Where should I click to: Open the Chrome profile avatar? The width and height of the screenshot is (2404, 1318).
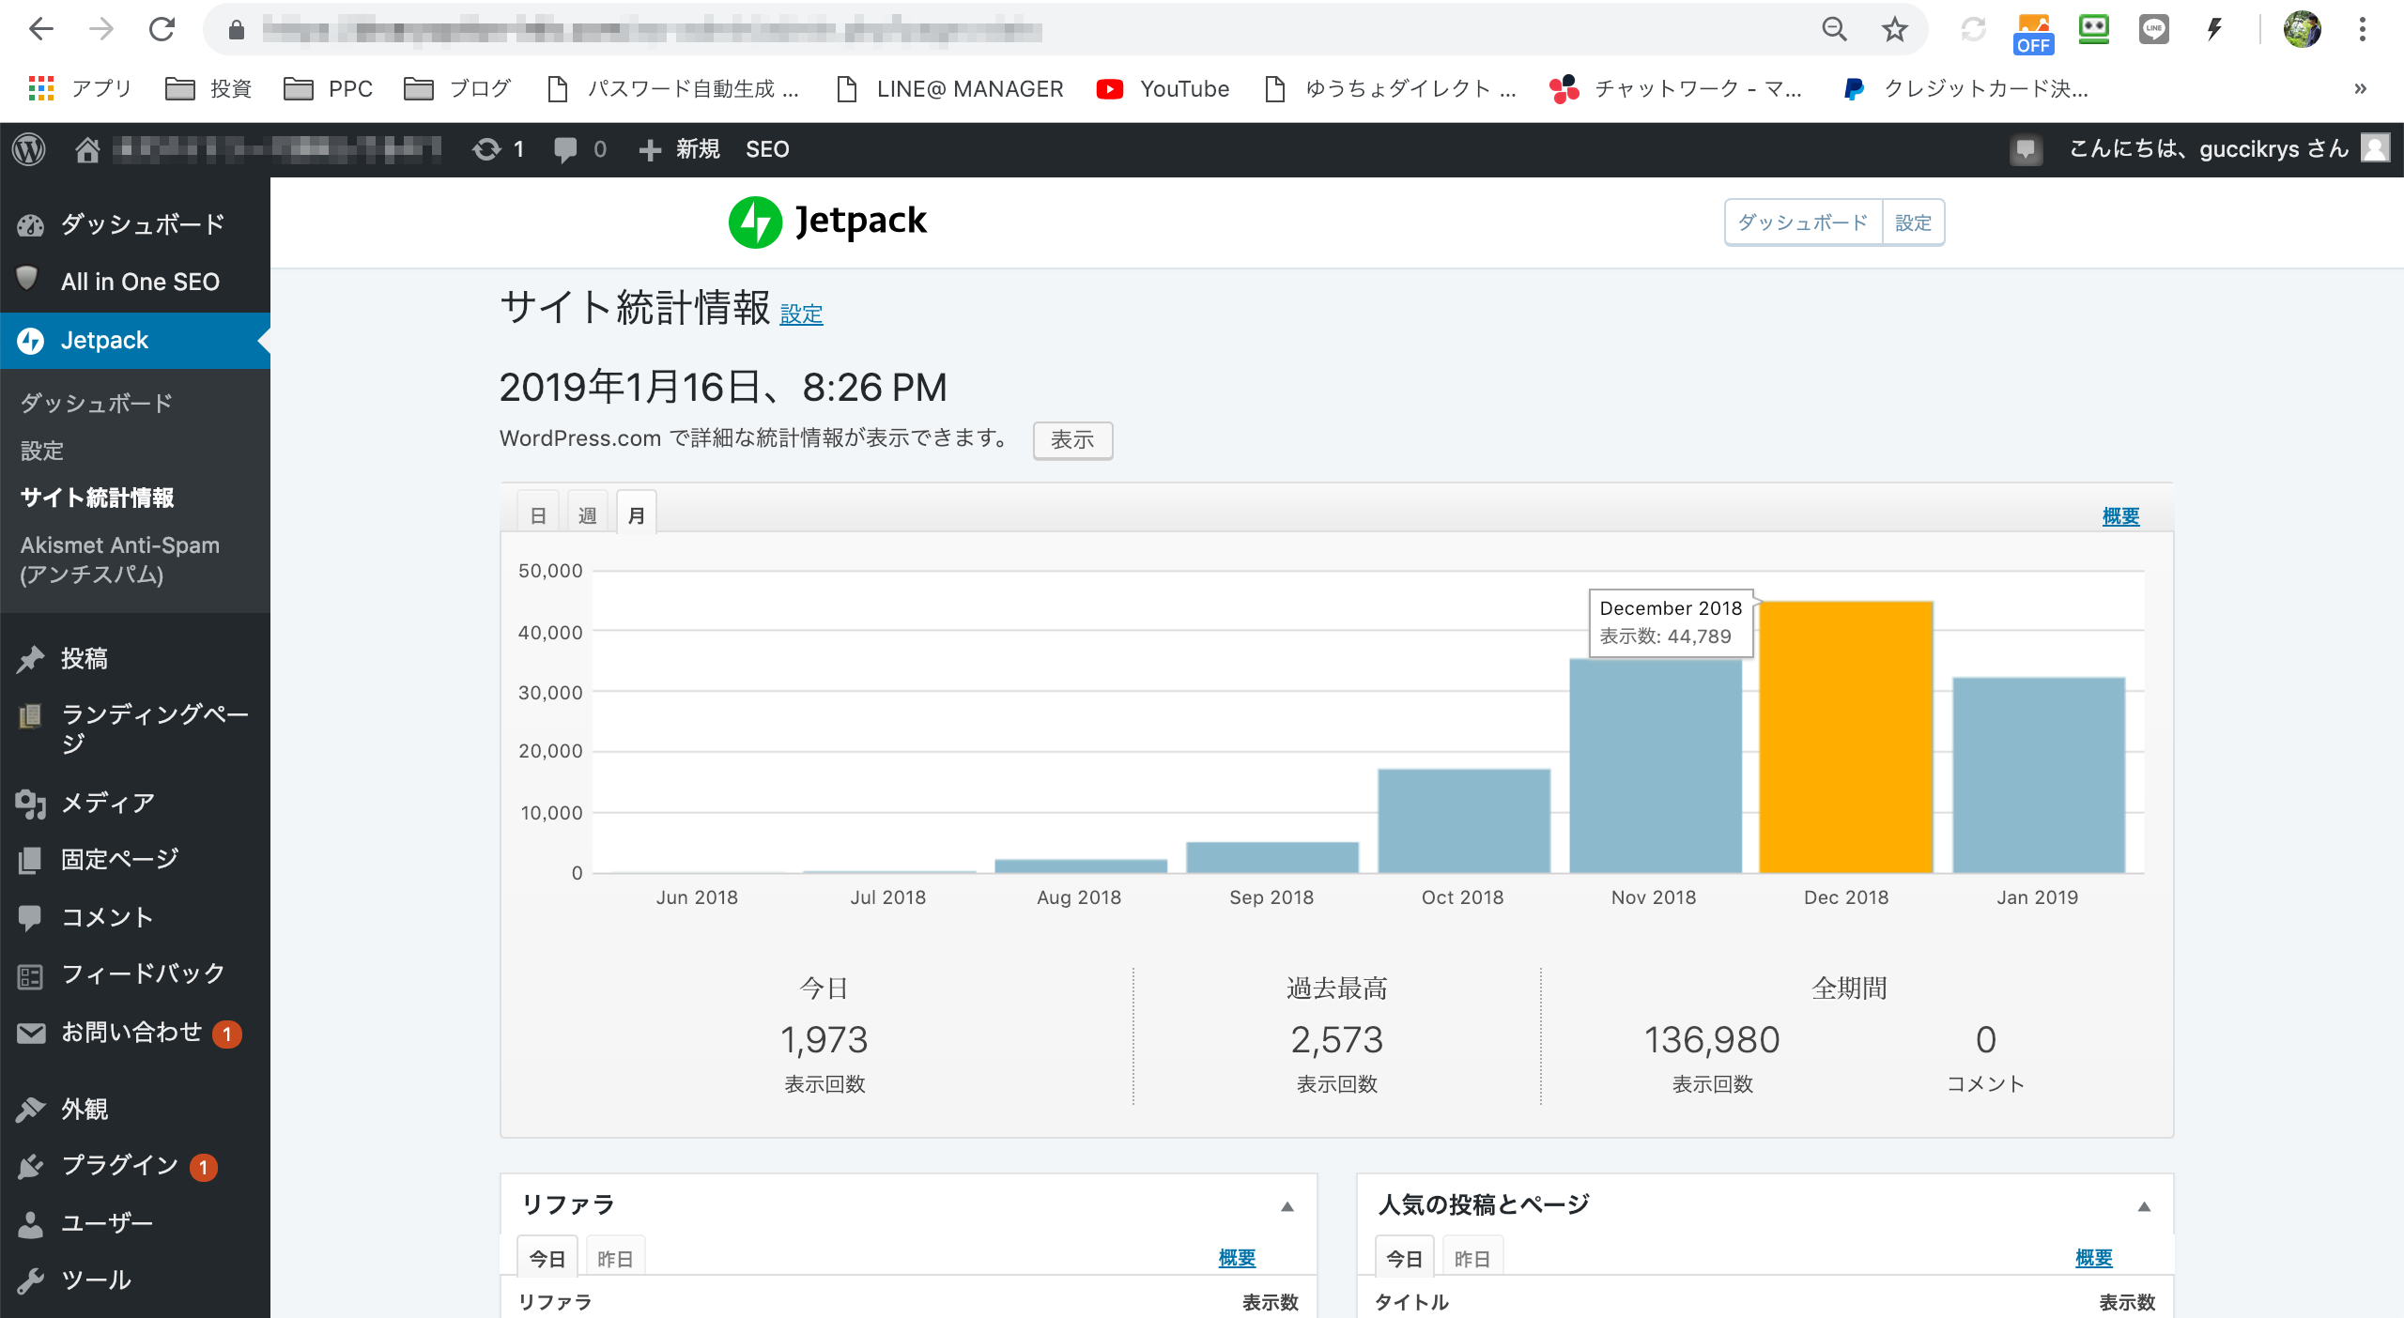tap(2302, 29)
